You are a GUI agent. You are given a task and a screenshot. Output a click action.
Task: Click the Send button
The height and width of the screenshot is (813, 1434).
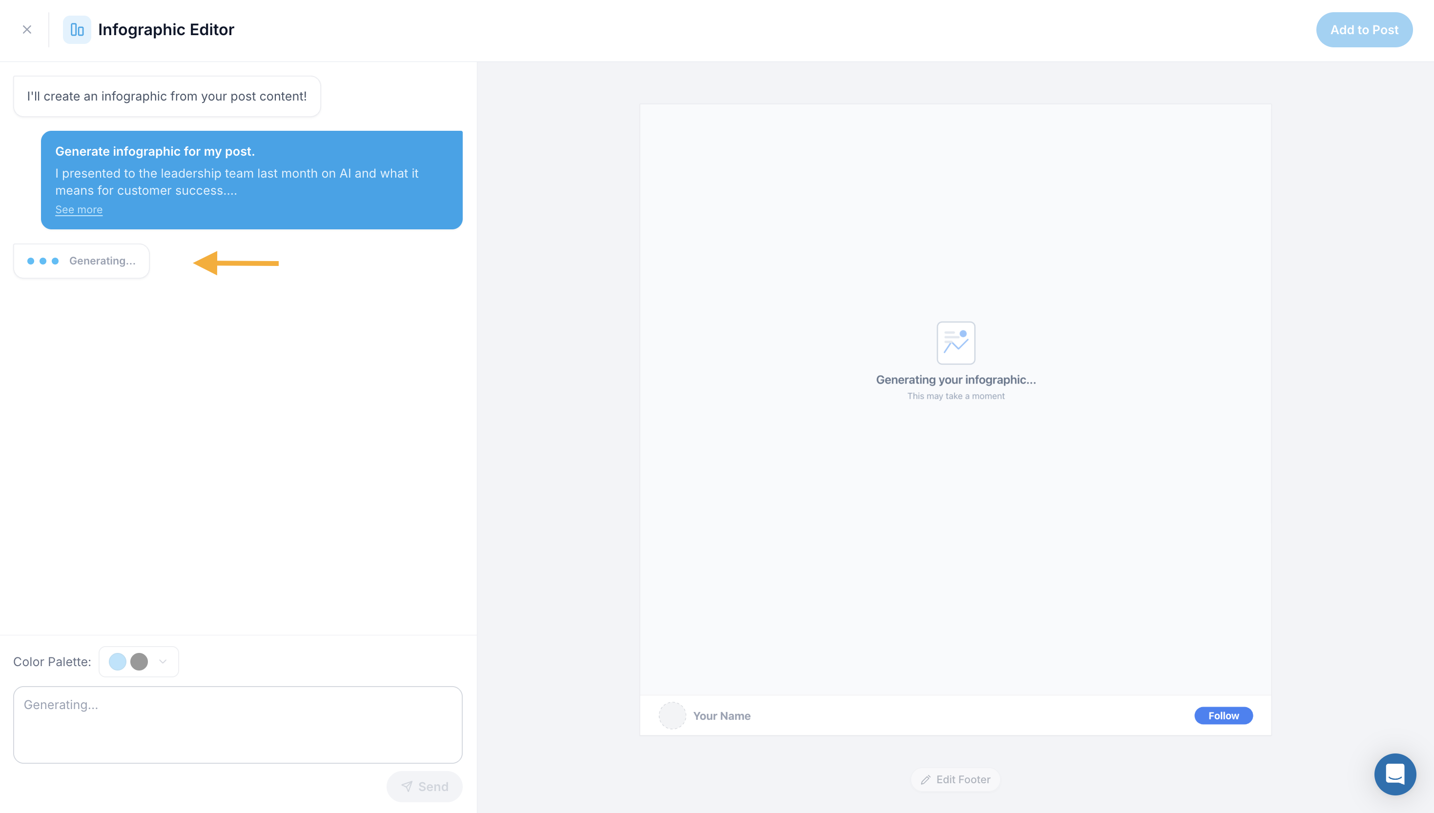[x=425, y=787]
